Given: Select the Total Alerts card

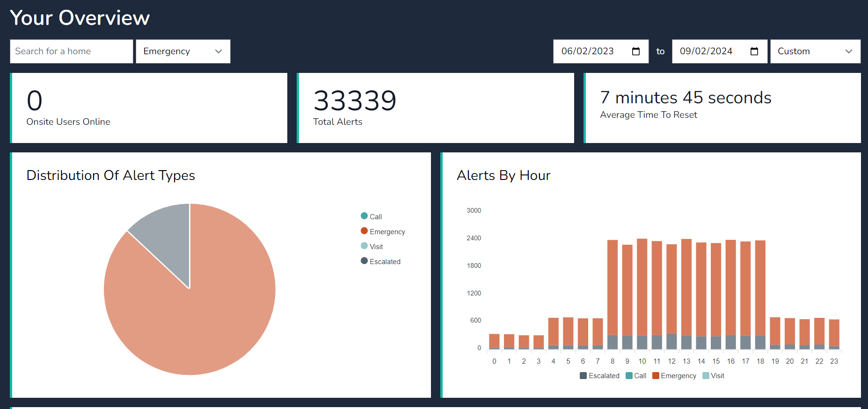Looking at the screenshot, I should [x=436, y=108].
